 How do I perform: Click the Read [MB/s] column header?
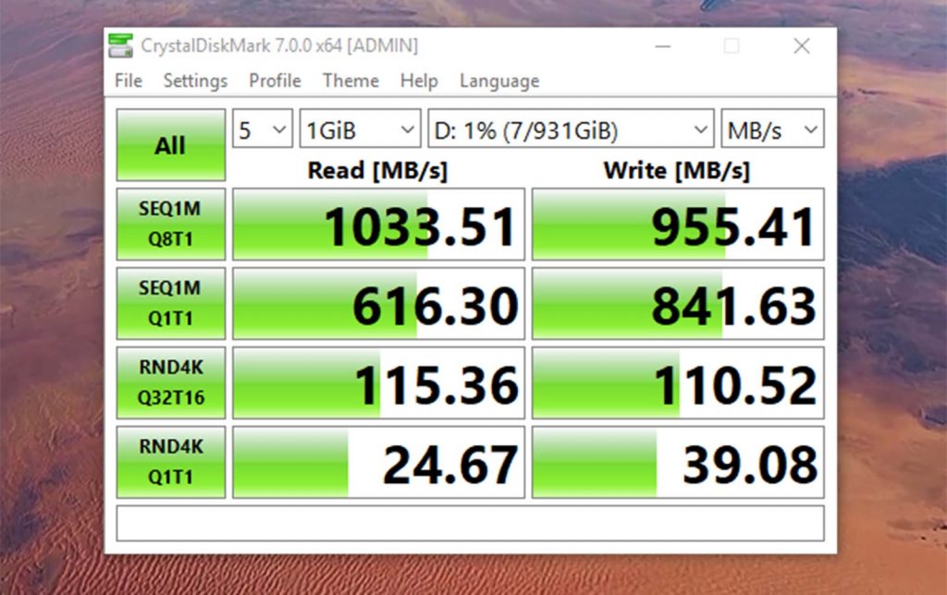pyautogui.click(x=377, y=170)
